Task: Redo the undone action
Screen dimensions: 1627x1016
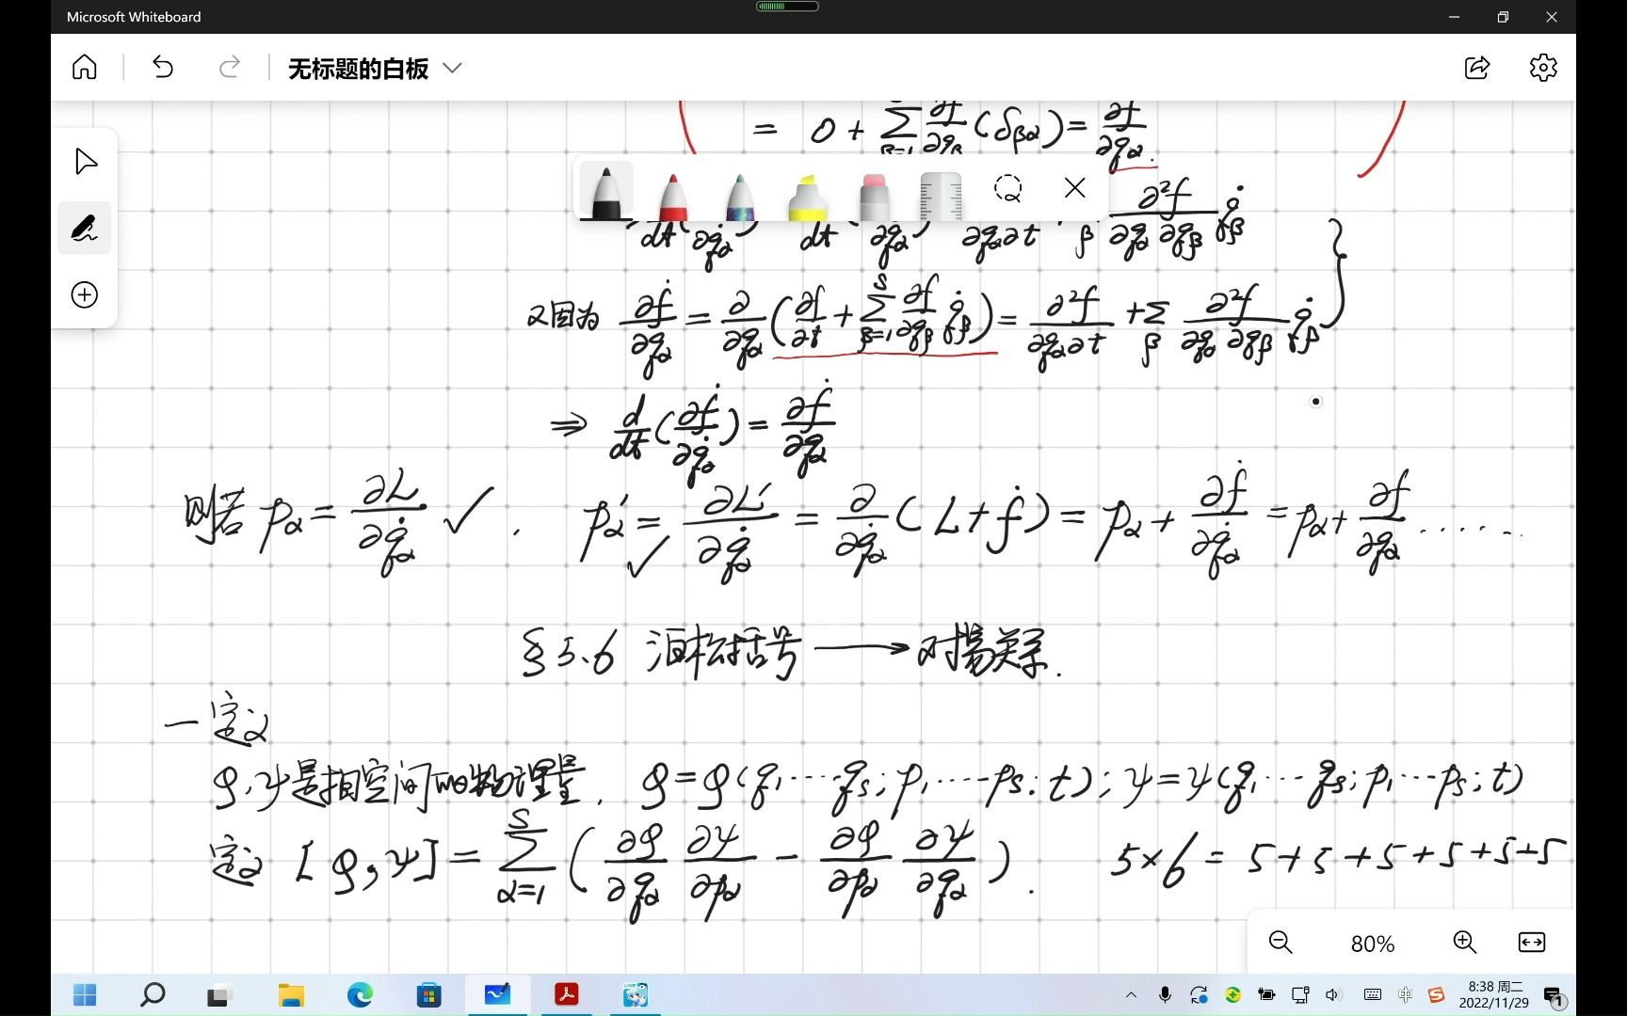Action: coord(229,68)
